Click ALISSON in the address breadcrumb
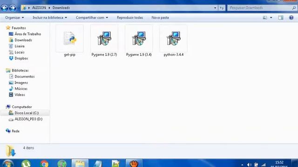 (39, 8)
